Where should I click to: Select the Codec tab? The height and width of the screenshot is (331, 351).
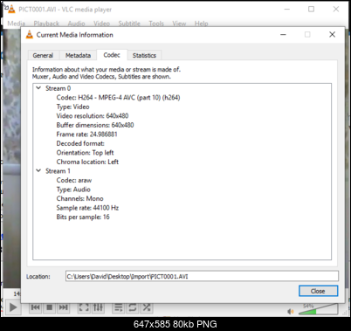(112, 55)
